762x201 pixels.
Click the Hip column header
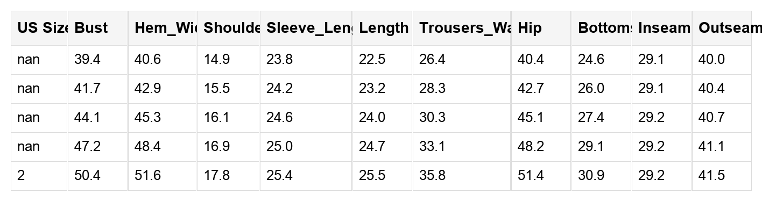tap(541, 28)
